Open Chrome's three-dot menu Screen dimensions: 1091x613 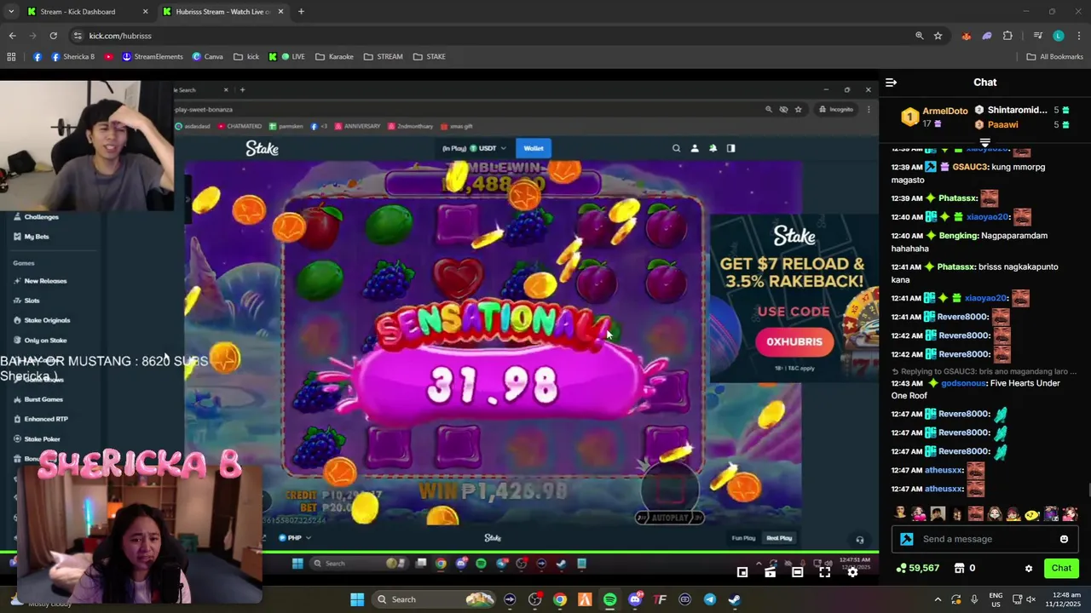(x=1079, y=36)
